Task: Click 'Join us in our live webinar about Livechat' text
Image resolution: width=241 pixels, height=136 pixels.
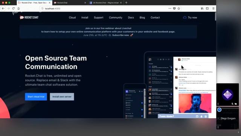Action: coord(108,28)
